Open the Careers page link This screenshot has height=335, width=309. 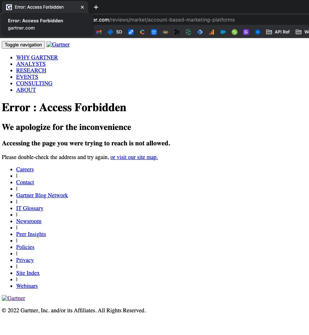[25, 169]
